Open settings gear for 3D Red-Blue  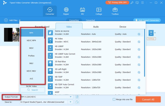139,64
